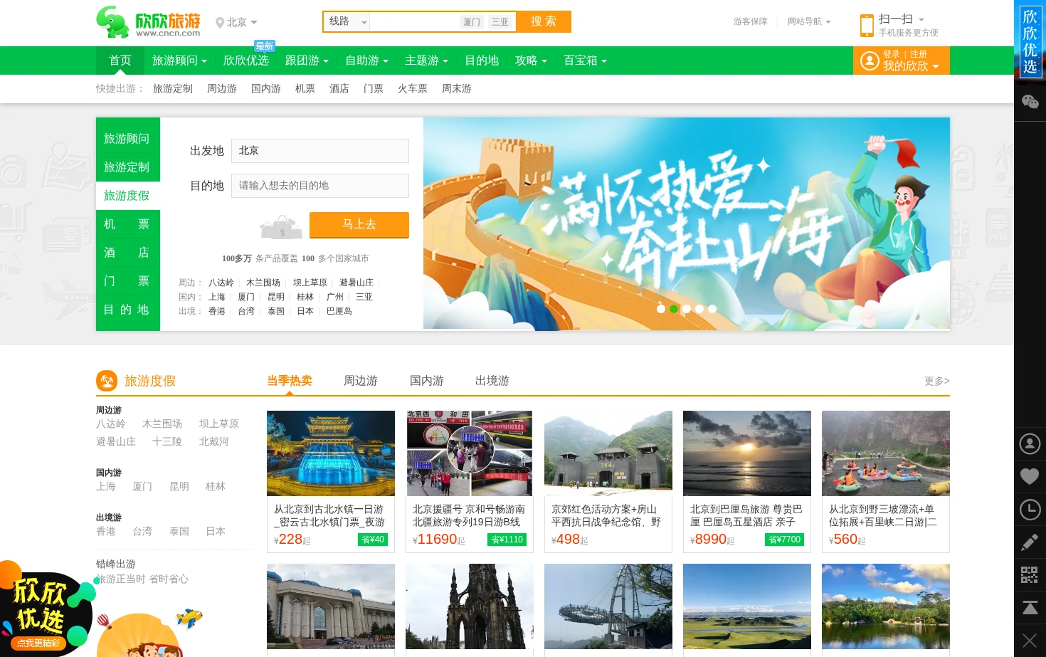Open the 古北水镇 fountain tour thumbnail
Viewport: 1046px width, 657px height.
[331, 453]
